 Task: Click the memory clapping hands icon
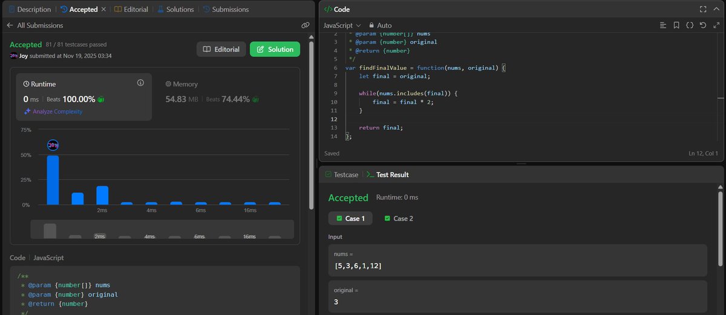coord(255,99)
